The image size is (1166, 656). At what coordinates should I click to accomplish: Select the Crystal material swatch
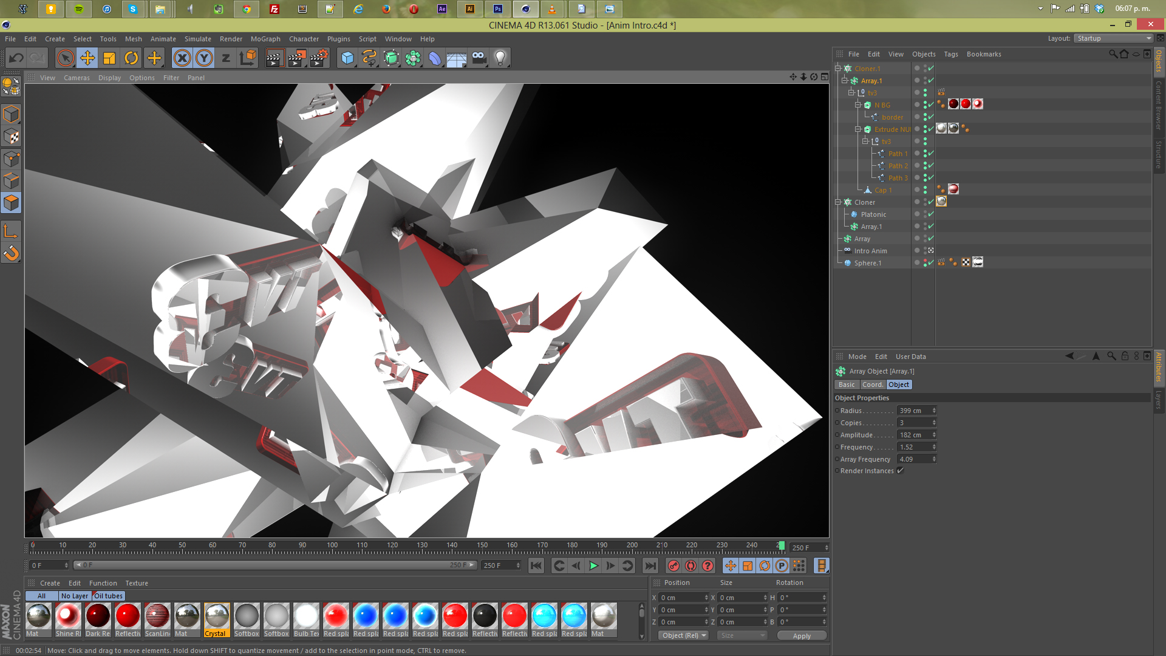click(217, 620)
